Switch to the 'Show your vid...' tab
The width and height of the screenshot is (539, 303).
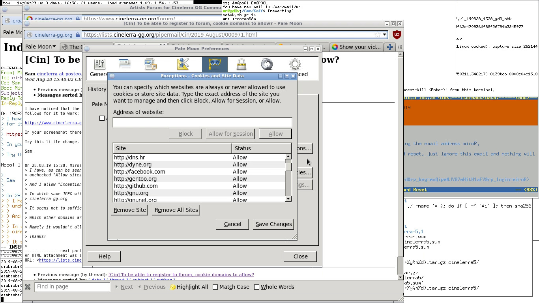356,47
